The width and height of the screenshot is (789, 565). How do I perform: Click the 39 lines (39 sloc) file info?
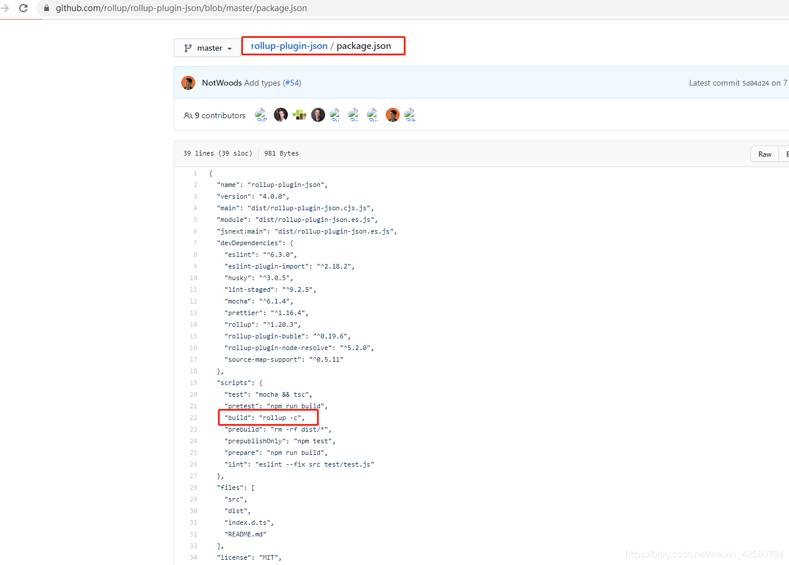pos(217,153)
